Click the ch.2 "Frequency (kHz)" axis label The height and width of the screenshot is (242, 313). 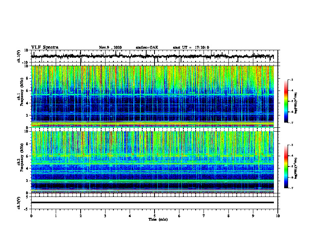21,157
